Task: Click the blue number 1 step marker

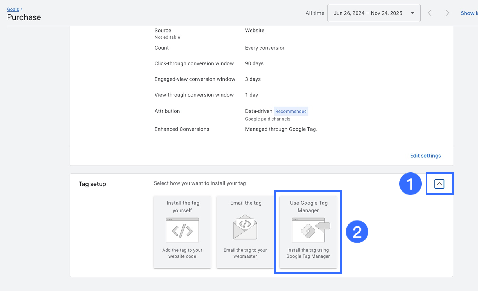Action: coord(410,184)
